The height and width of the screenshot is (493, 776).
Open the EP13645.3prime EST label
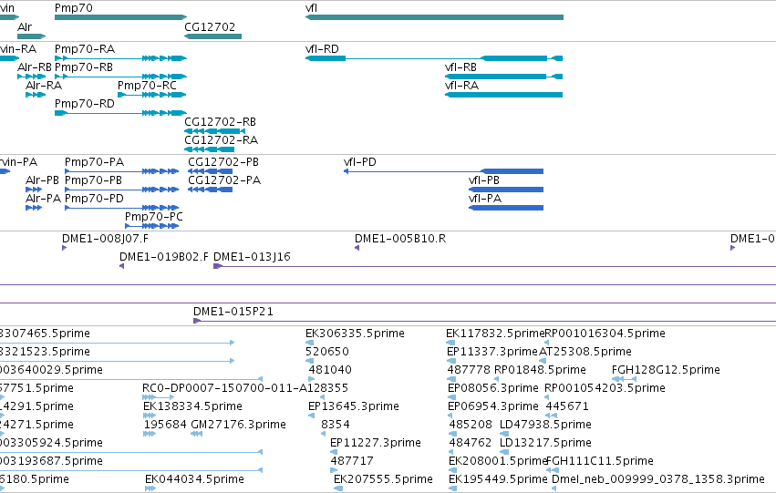coord(354,407)
